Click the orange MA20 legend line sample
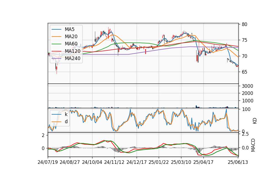 tap(56, 37)
